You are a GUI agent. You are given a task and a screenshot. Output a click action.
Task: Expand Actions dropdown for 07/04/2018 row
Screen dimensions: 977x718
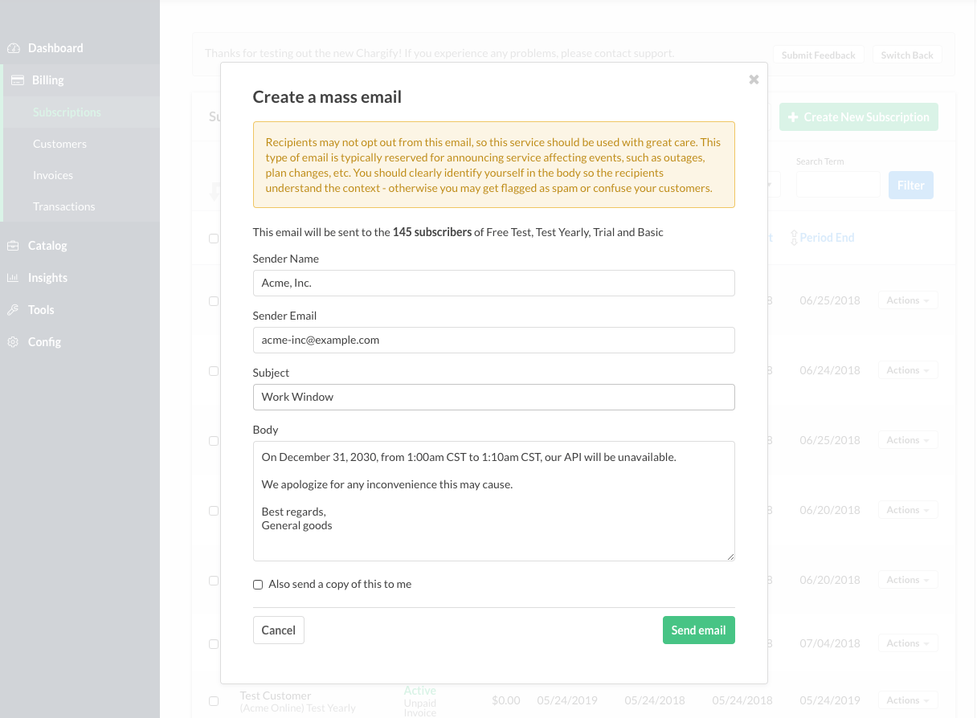click(x=908, y=643)
